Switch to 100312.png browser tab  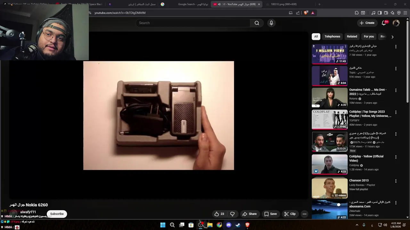[x=290, y=4]
